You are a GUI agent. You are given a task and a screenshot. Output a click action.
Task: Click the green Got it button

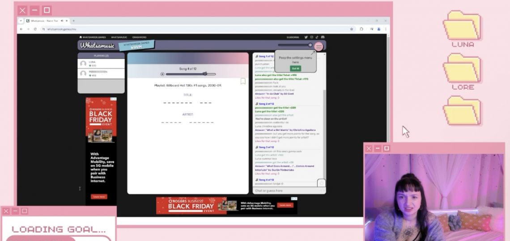[x=295, y=68]
